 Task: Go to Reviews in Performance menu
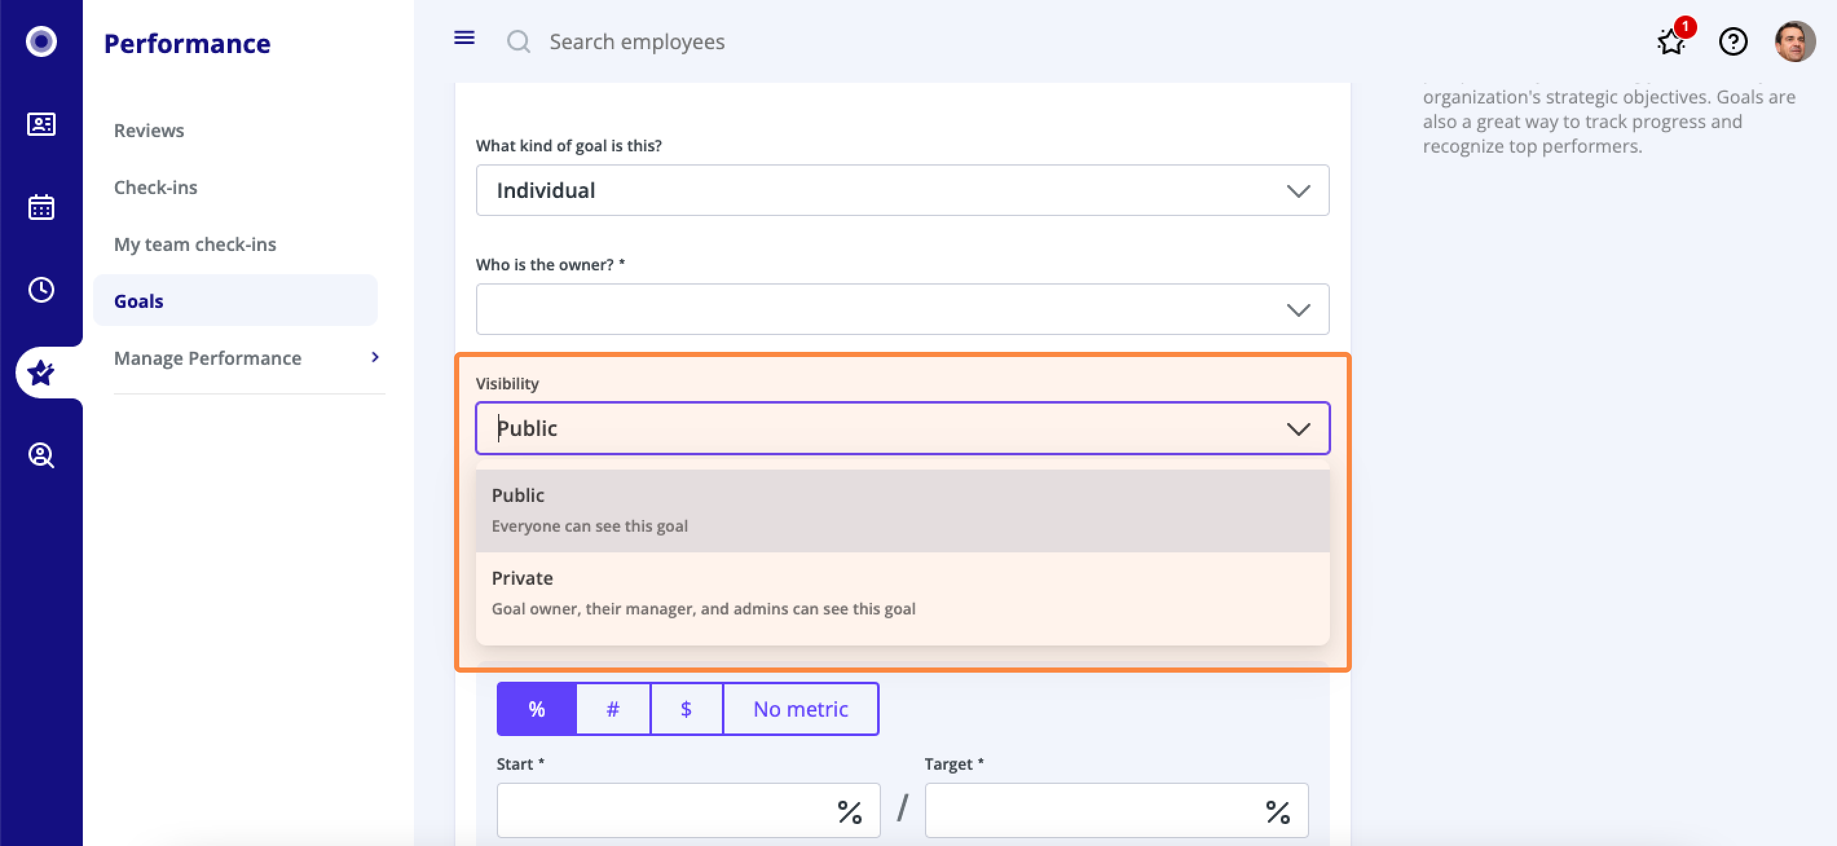click(149, 130)
